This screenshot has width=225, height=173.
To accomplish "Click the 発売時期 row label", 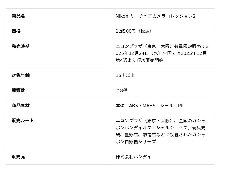I will 21,46.
